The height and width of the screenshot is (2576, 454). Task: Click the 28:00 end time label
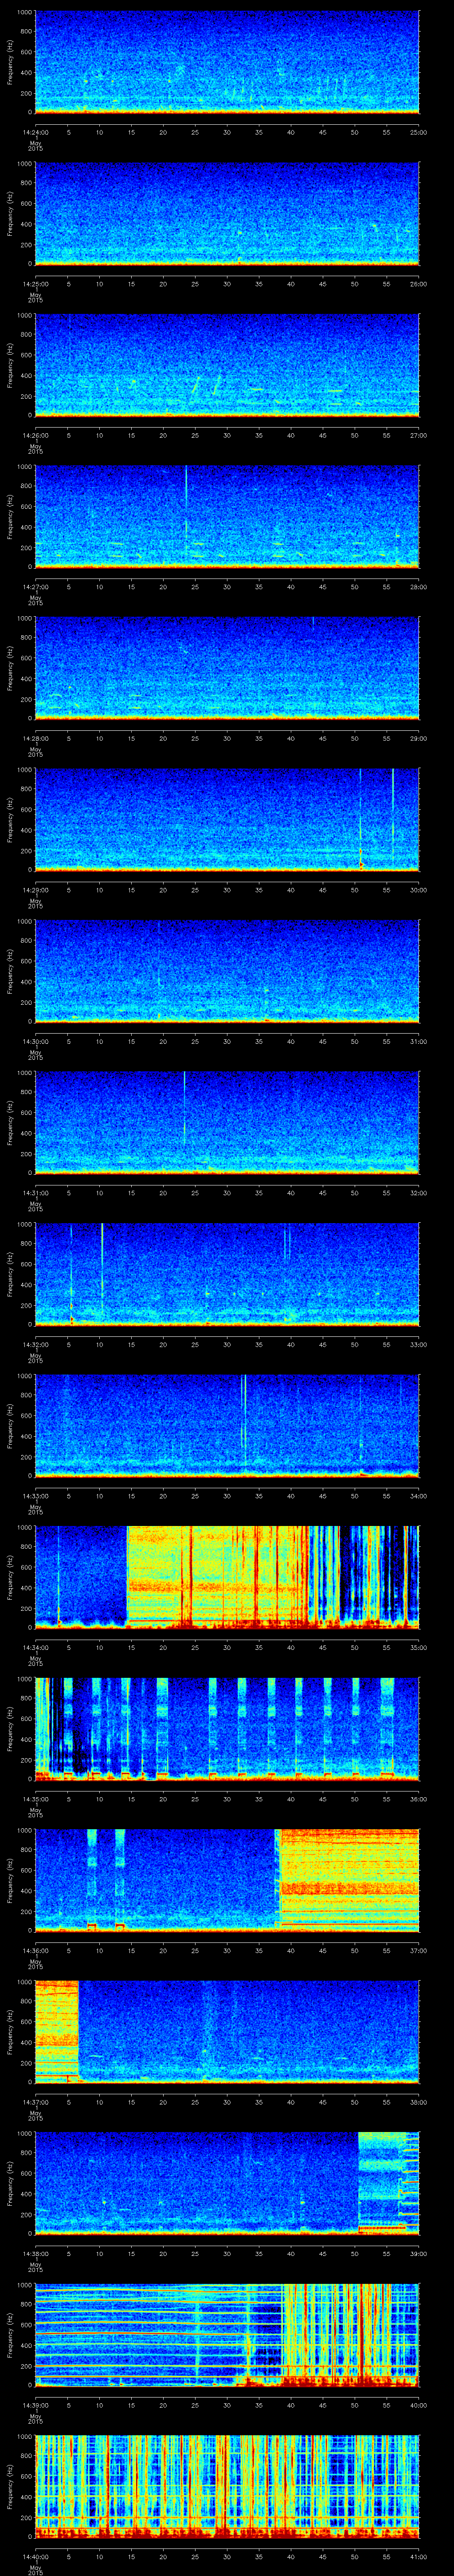[x=418, y=587]
